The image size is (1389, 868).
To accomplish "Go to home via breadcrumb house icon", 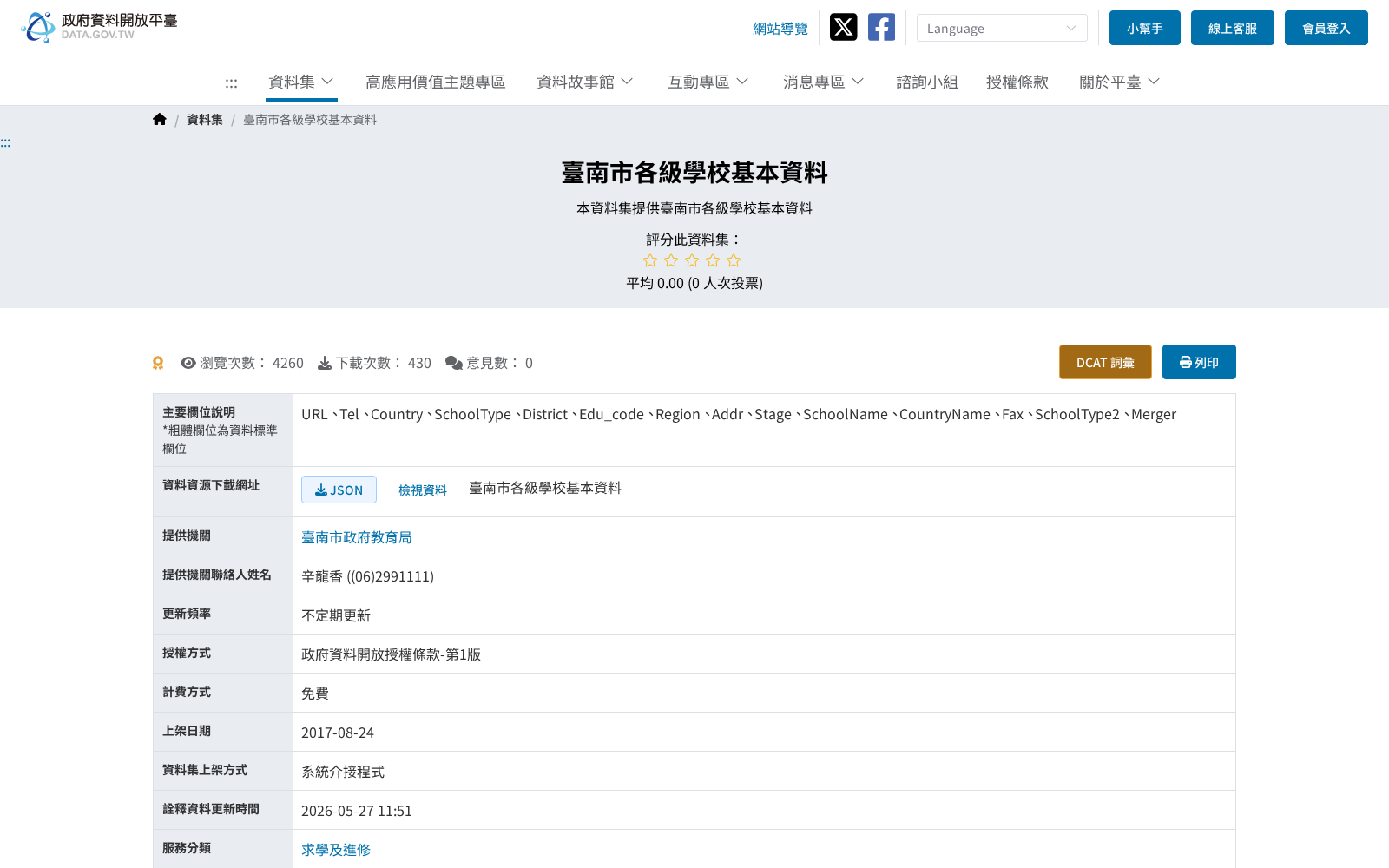I will (160, 120).
